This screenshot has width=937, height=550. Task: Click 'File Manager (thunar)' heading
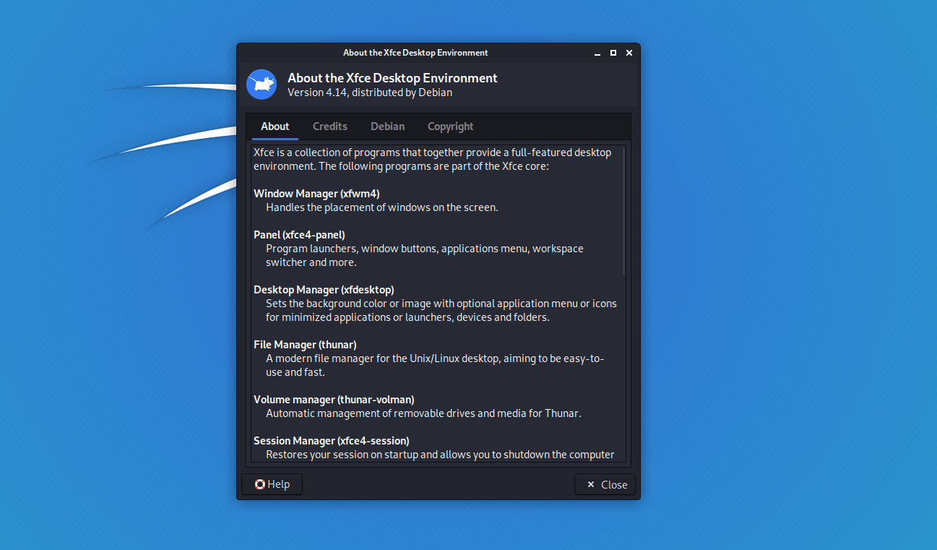pyautogui.click(x=305, y=345)
